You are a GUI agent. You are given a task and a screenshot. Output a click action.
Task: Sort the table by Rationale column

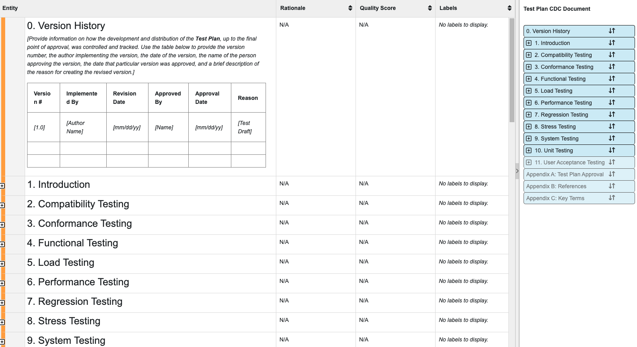pos(350,8)
